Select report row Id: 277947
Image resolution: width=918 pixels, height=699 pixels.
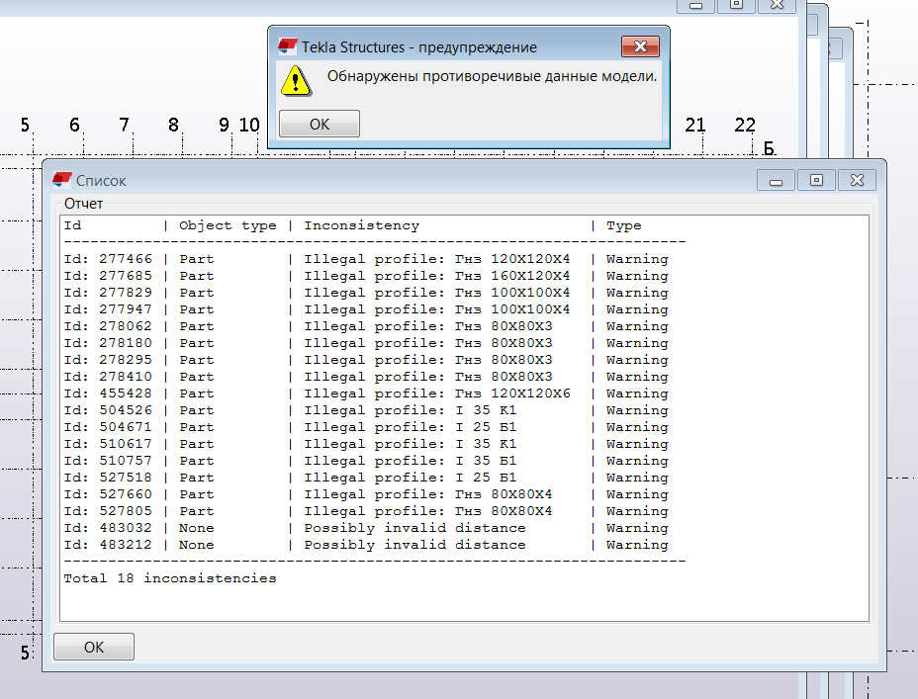[x=366, y=309]
